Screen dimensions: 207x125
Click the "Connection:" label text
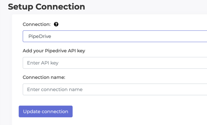pyautogui.click(x=37, y=24)
